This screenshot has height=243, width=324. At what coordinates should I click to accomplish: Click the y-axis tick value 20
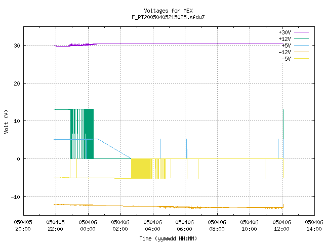(17, 84)
